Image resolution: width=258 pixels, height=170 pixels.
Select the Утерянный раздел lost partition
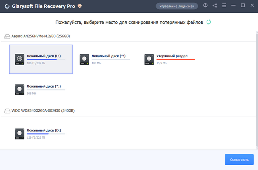click(170, 59)
